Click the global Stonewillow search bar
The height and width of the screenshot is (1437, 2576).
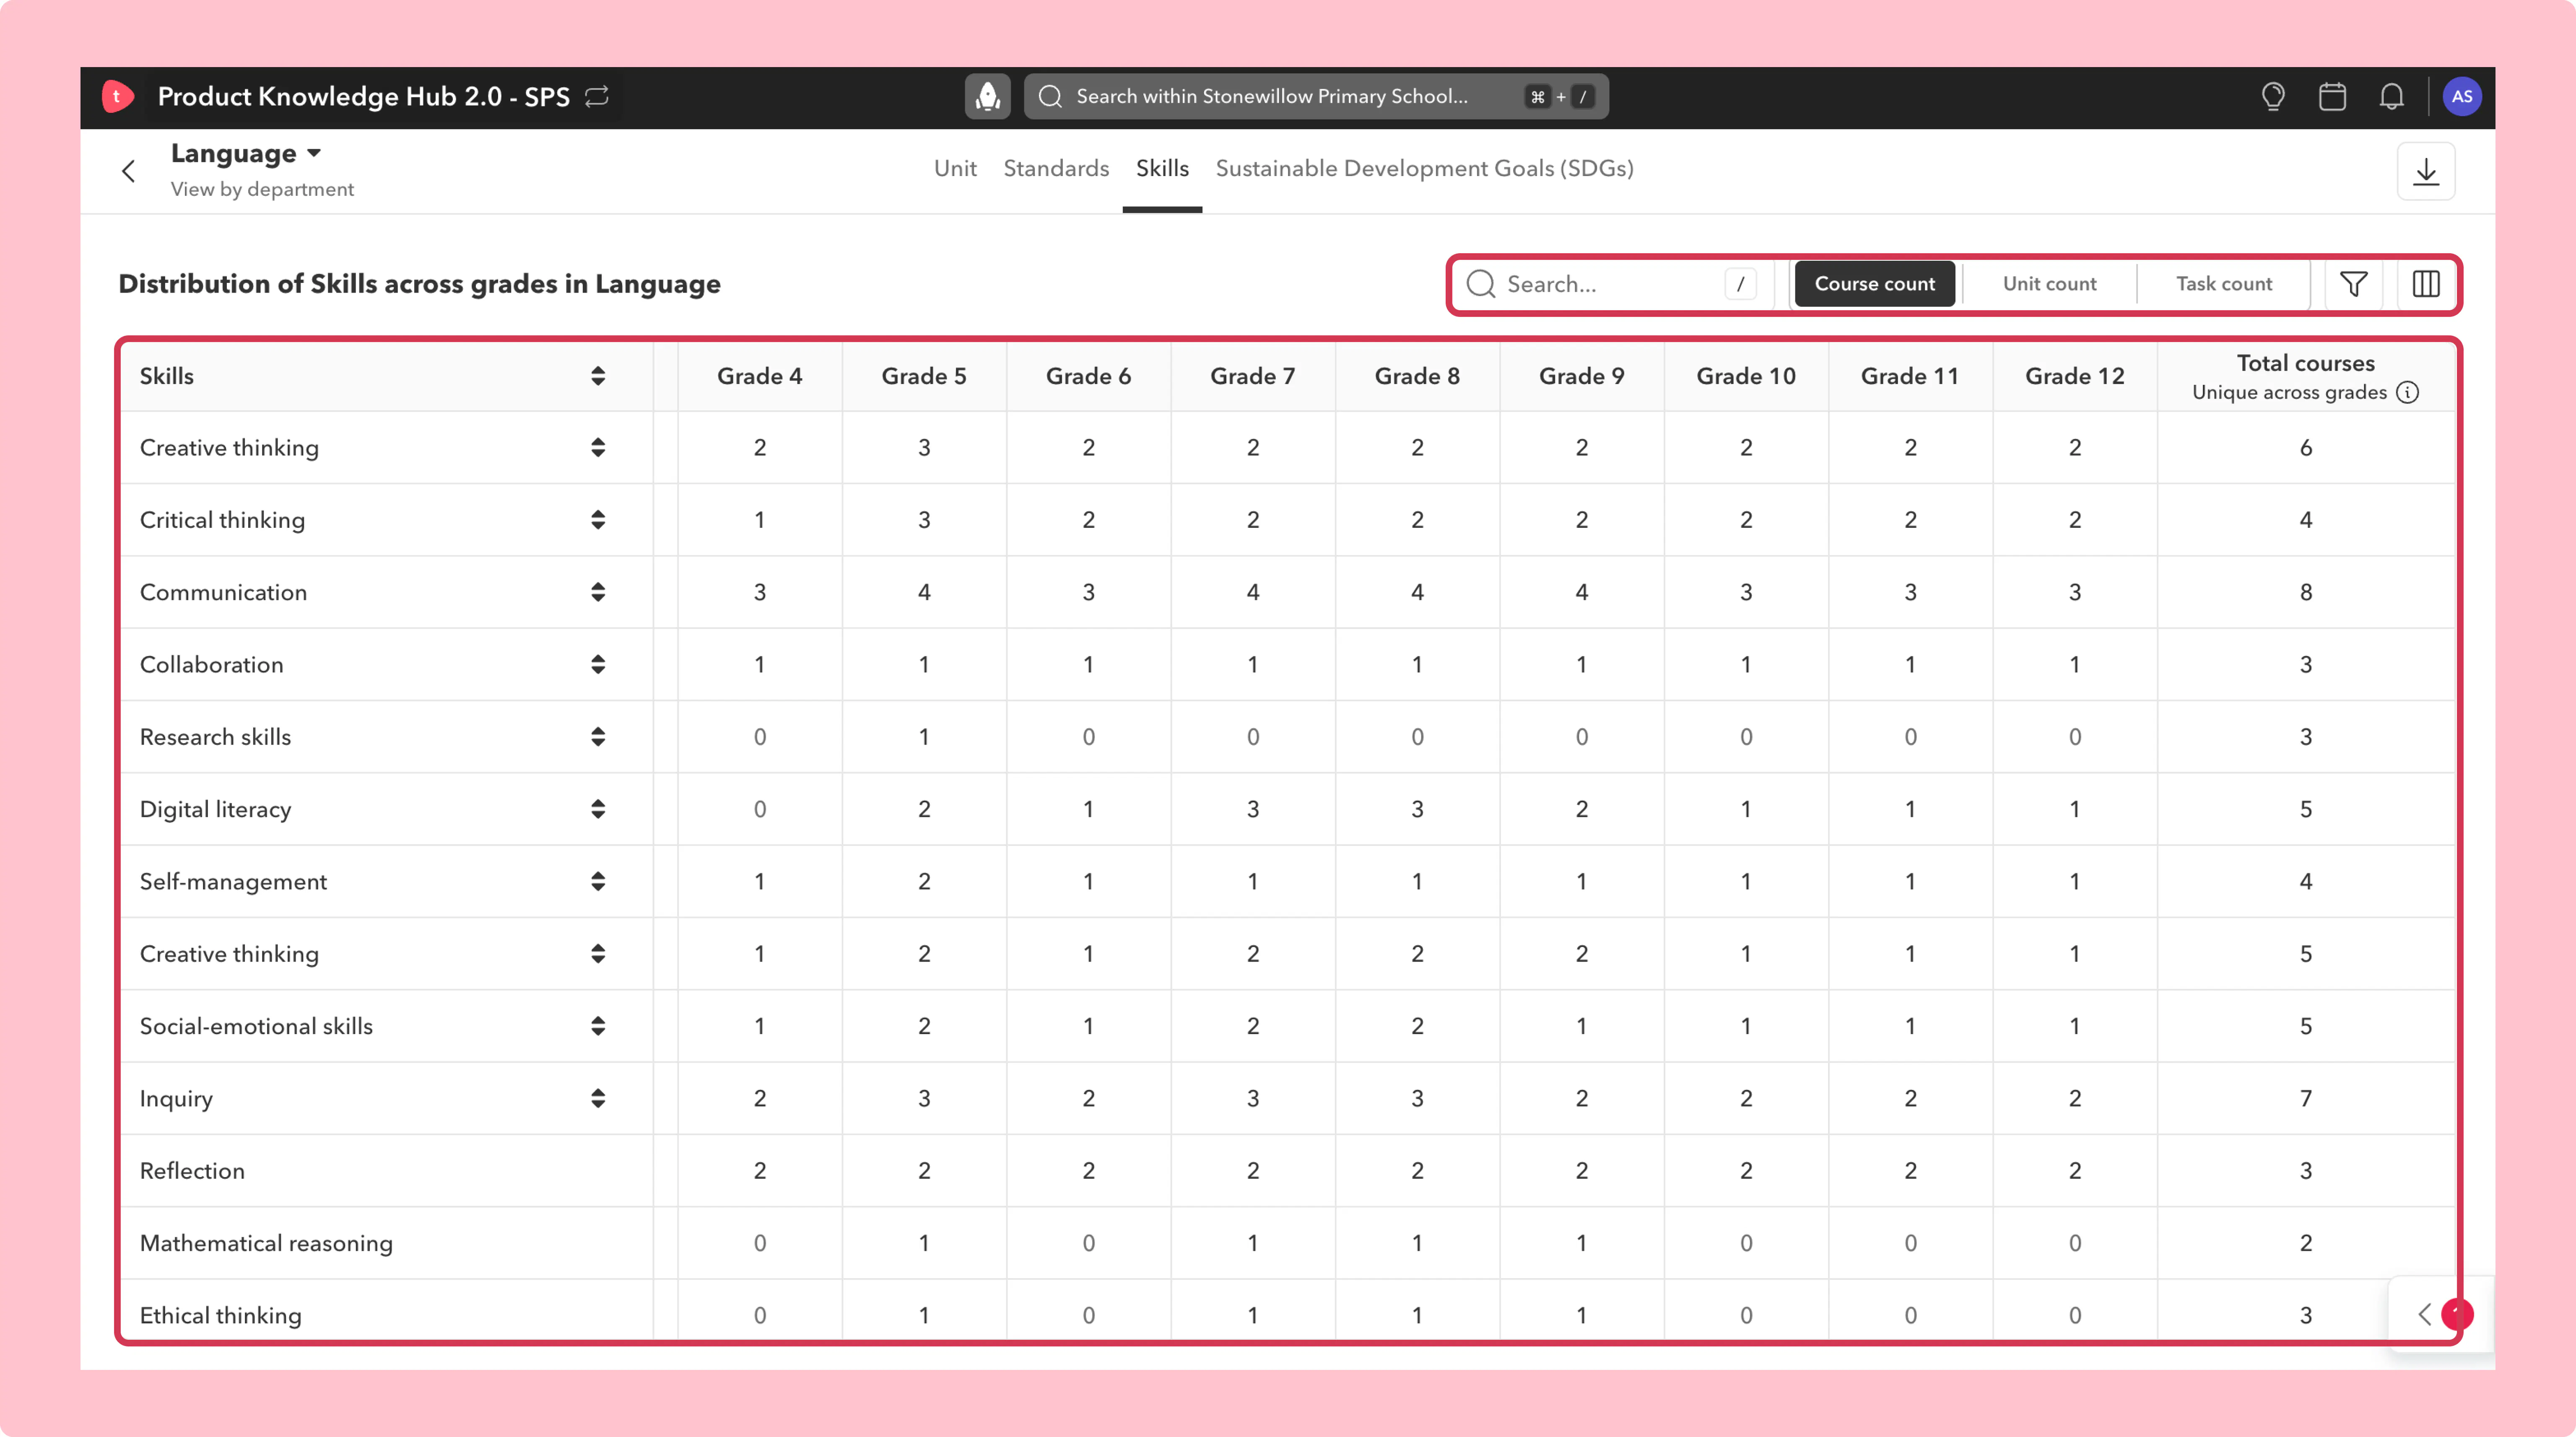click(1316, 96)
